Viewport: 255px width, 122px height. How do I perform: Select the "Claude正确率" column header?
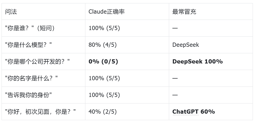[x=106, y=12]
